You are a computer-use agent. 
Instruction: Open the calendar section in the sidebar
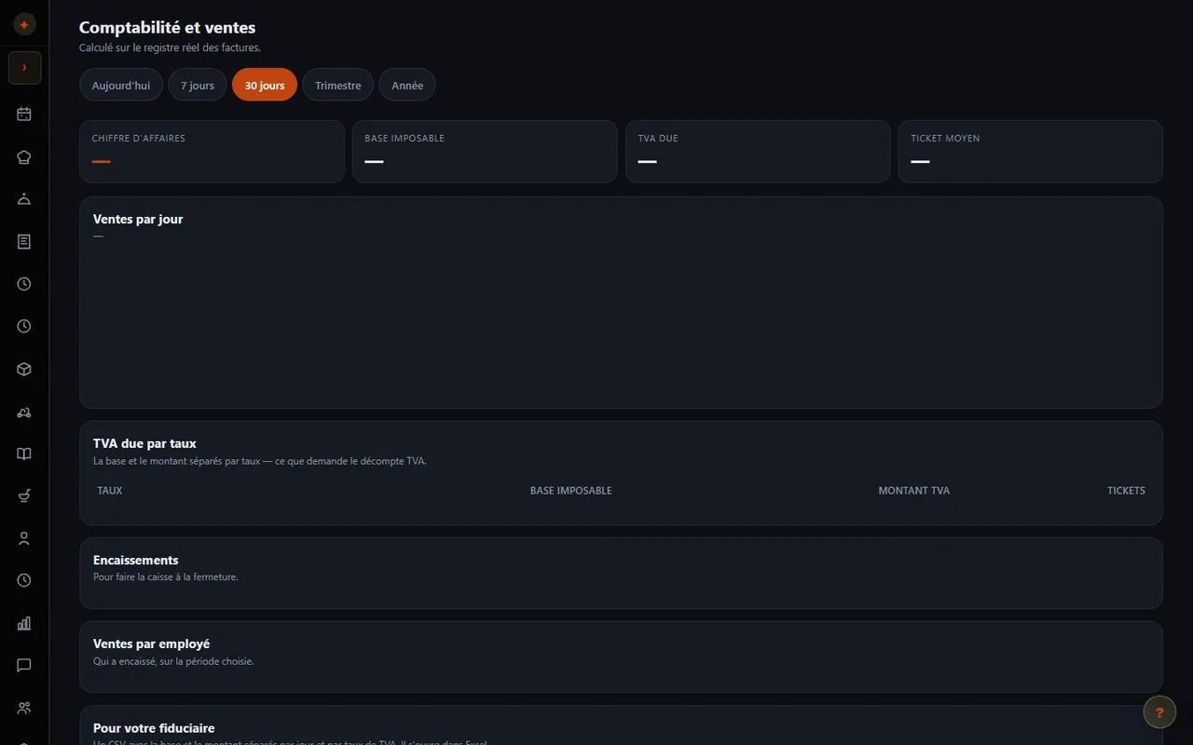coord(24,115)
